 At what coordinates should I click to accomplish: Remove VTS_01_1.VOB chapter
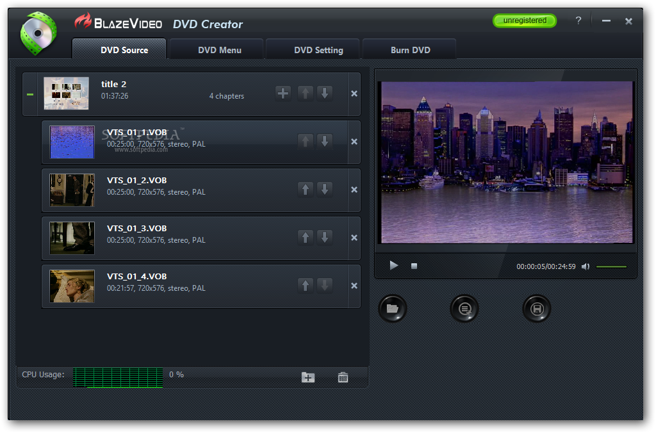point(354,142)
